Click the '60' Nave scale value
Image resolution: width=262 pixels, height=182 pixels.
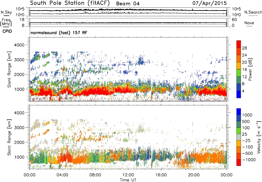[x=234, y=20]
